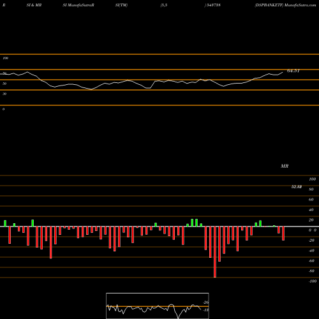
Task: Click the 'SI MunafaSutraR' header text
Action: [x=78, y=5]
